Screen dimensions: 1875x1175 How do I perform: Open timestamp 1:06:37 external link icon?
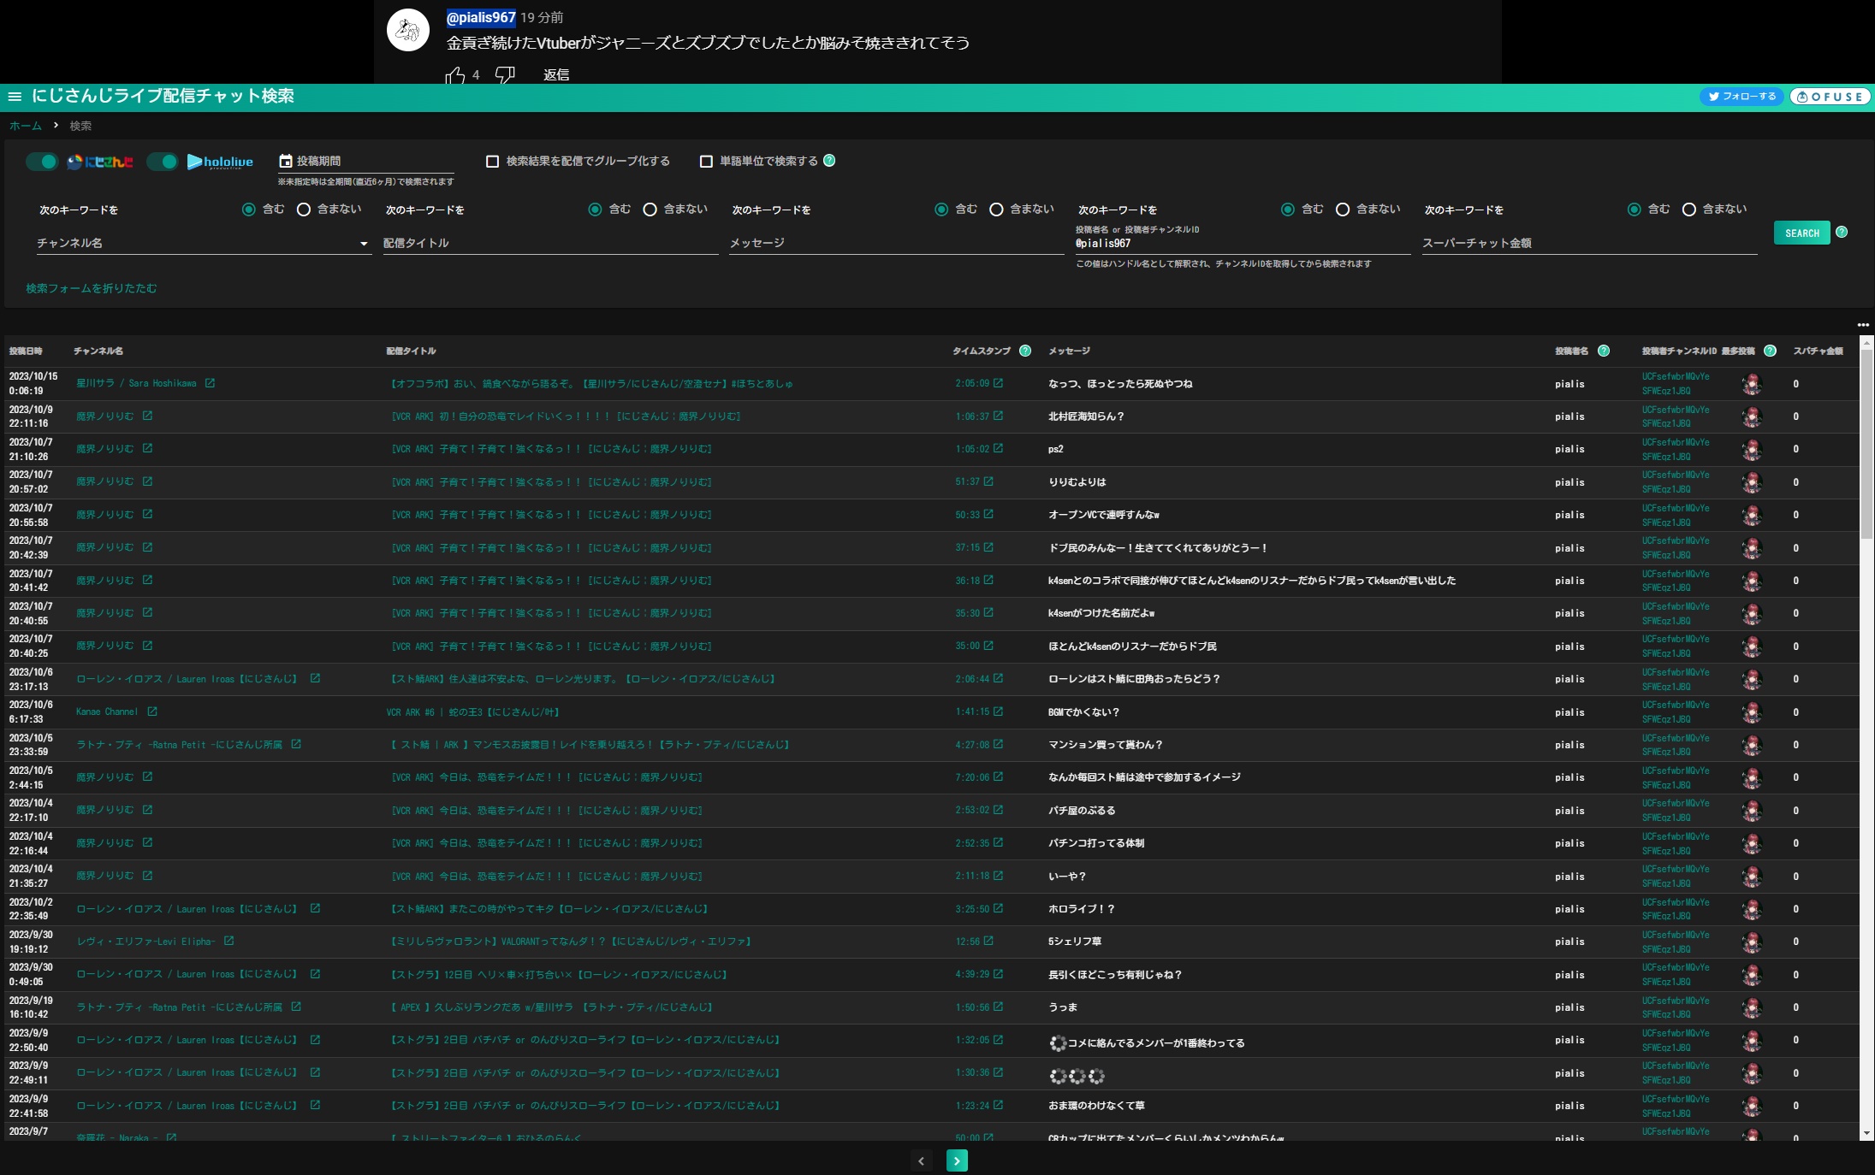[998, 416]
